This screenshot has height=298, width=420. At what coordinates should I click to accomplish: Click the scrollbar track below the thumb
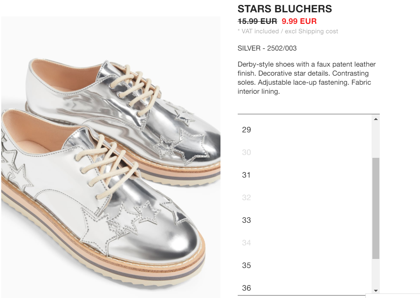coord(376,273)
